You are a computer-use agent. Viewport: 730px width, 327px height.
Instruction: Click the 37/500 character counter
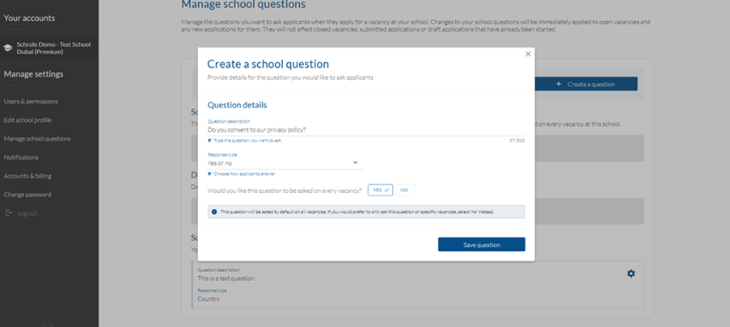pyautogui.click(x=517, y=140)
